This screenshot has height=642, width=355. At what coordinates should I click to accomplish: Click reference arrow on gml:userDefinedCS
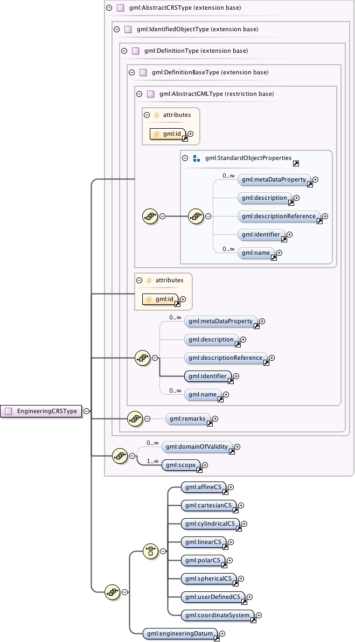tap(244, 602)
